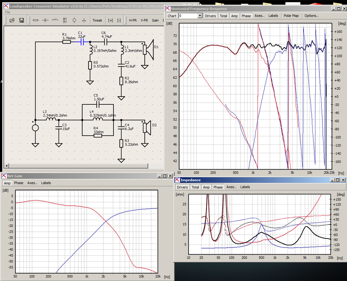Screen dimensions: 347x281
Task: Click the Net Gain window title icon
Action: coord(4,176)
